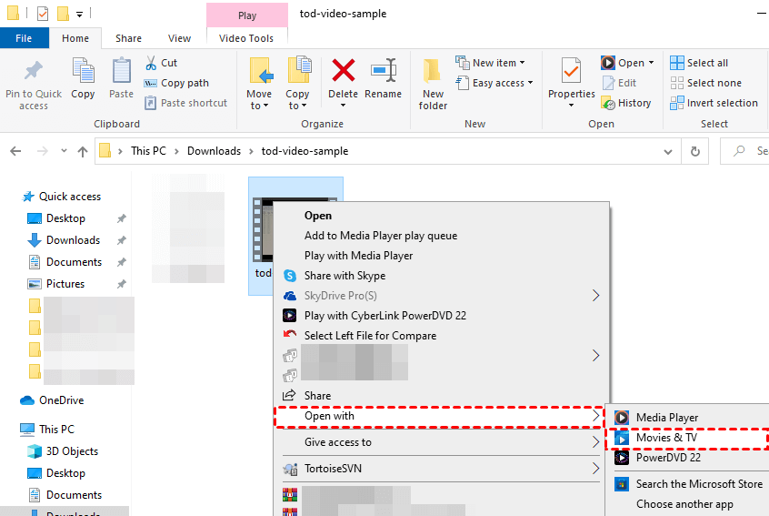Click the PowerDVD icon in context menu
769x516 pixels.
pos(289,315)
